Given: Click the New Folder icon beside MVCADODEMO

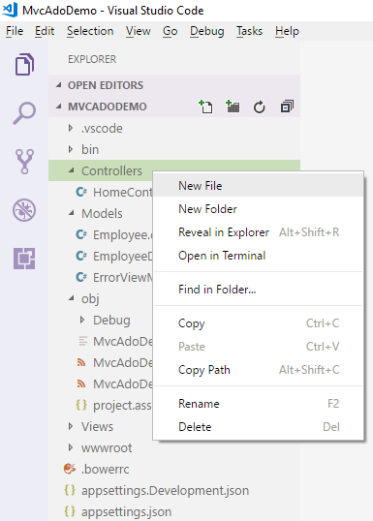Looking at the screenshot, I should (x=233, y=107).
